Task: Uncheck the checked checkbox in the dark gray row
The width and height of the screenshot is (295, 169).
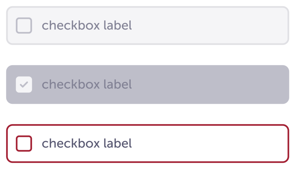Action: 24,84
